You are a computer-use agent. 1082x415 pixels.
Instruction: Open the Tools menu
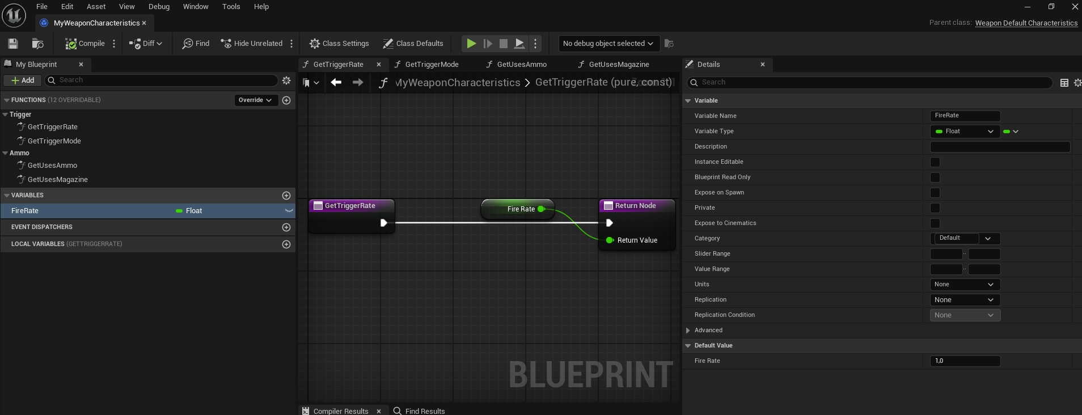[231, 7]
